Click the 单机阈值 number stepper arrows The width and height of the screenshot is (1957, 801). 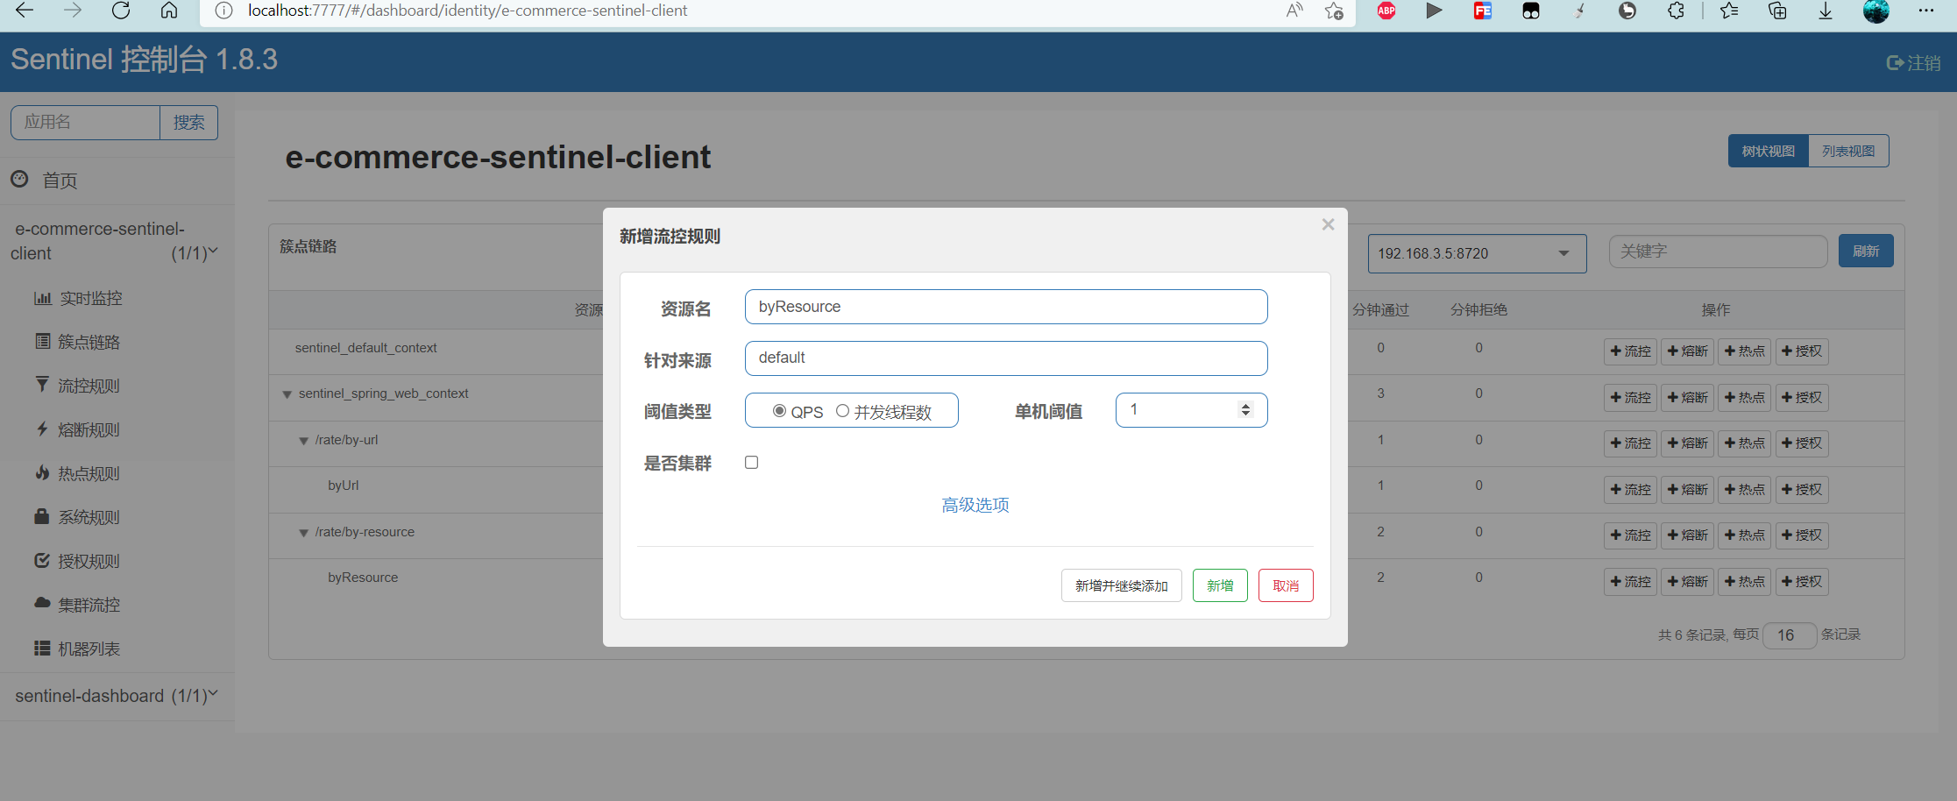1245,410
